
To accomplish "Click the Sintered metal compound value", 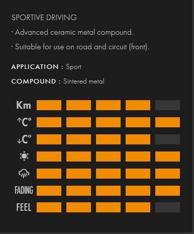I will point(84,82).
